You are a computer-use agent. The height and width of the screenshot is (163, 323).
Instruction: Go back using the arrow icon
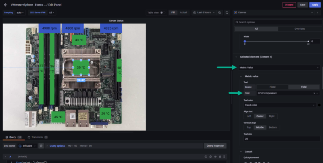point(6,5)
